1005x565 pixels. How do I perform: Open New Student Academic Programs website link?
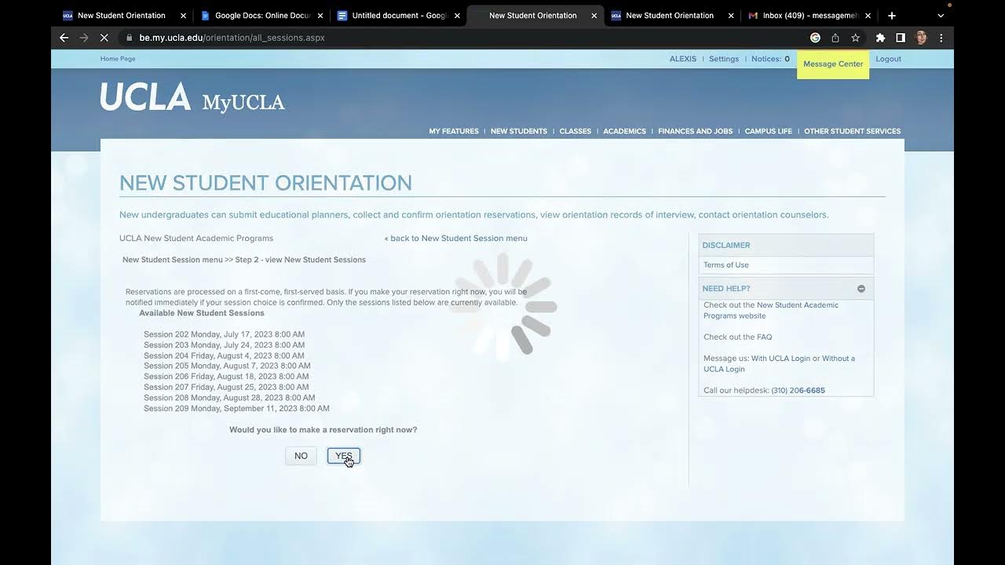point(771,311)
